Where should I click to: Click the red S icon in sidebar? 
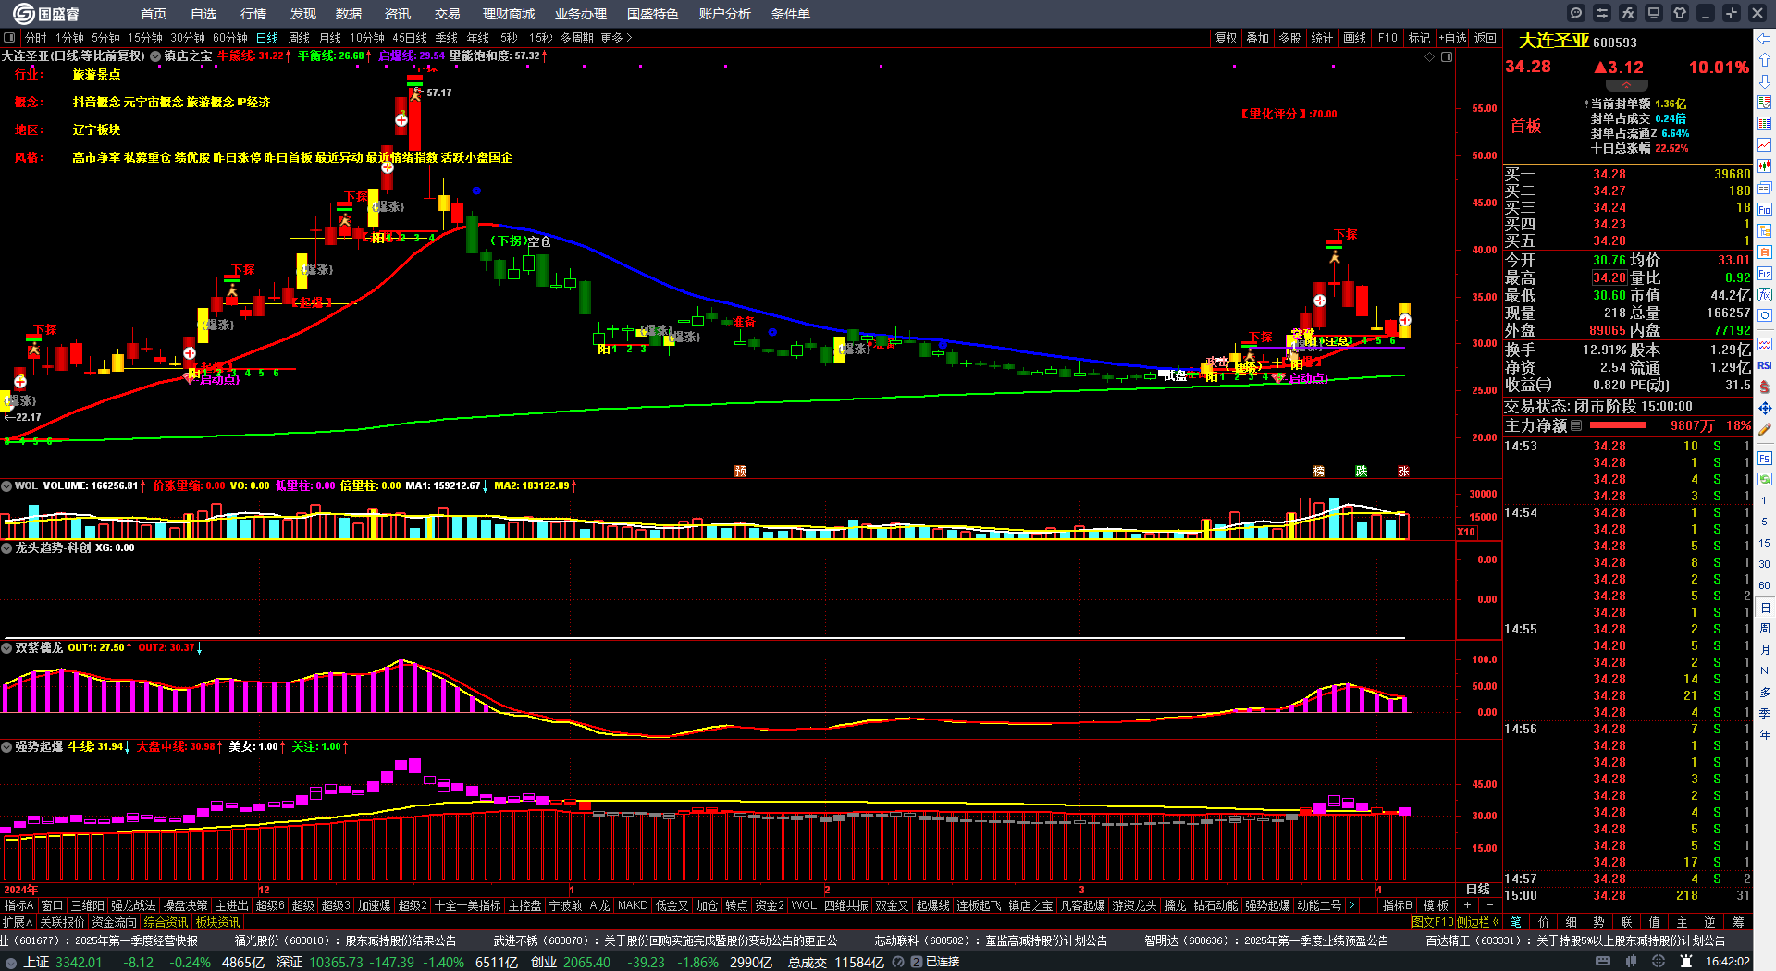1765,387
